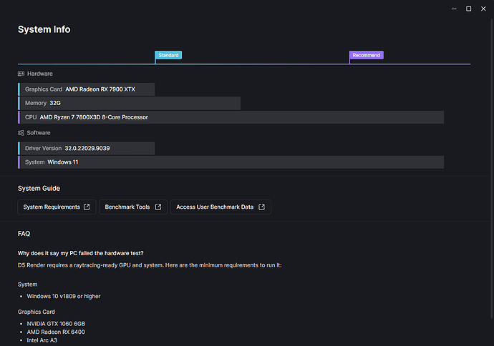Close the System Info window

point(483,9)
